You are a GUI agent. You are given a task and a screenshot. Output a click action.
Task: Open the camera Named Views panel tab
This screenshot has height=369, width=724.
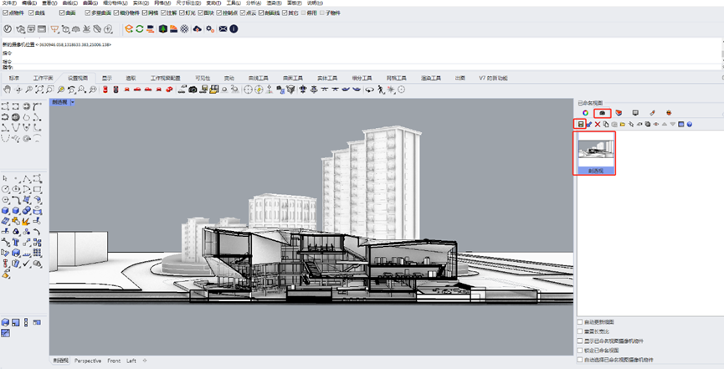pos(602,112)
